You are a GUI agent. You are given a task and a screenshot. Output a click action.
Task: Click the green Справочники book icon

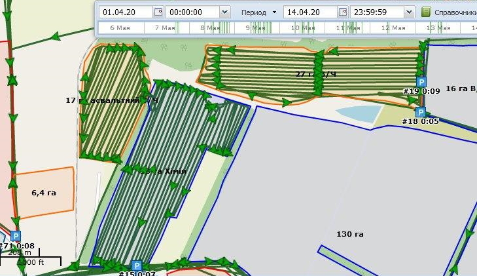tap(426, 12)
